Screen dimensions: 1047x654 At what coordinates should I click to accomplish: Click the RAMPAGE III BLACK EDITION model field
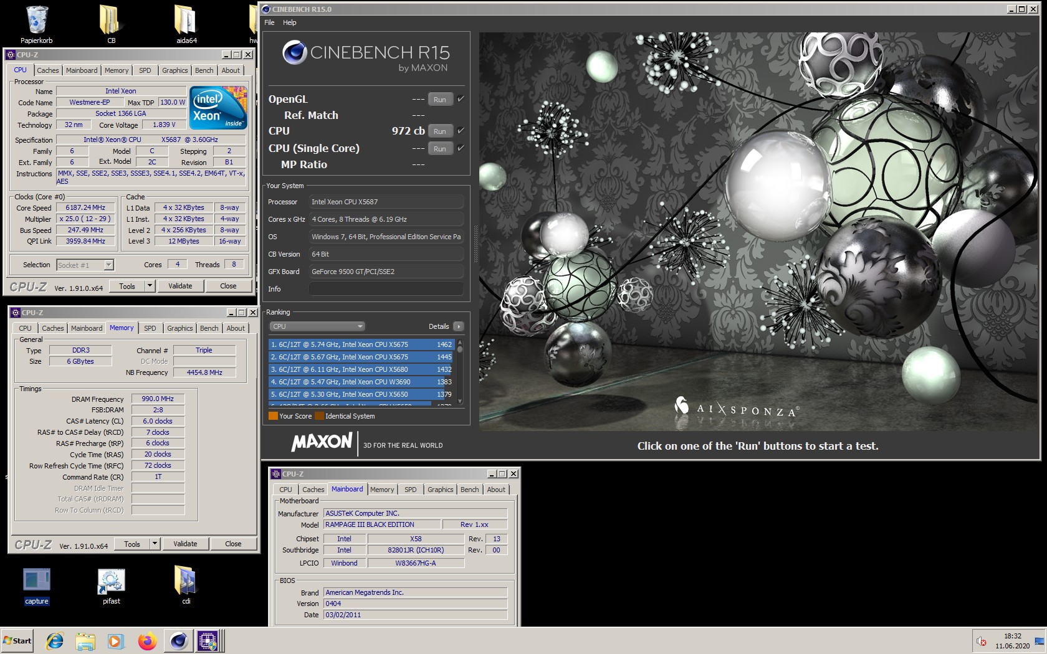point(382,524)
